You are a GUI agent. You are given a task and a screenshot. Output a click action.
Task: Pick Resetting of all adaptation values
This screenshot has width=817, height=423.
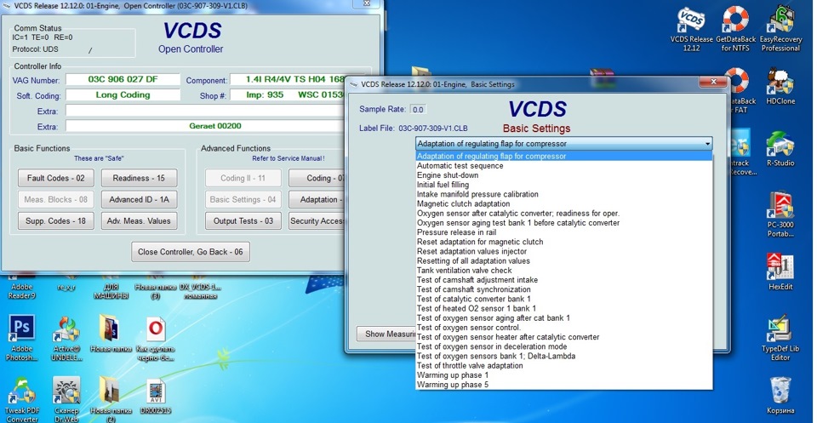[563, 261]
